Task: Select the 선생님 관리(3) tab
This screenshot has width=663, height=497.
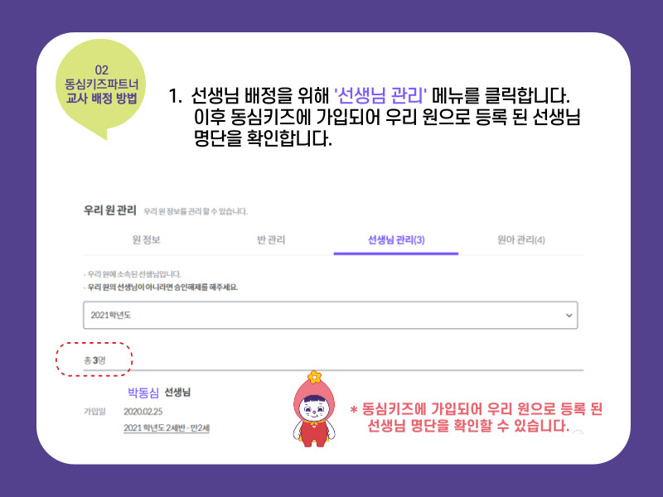Action: point(396,240)
